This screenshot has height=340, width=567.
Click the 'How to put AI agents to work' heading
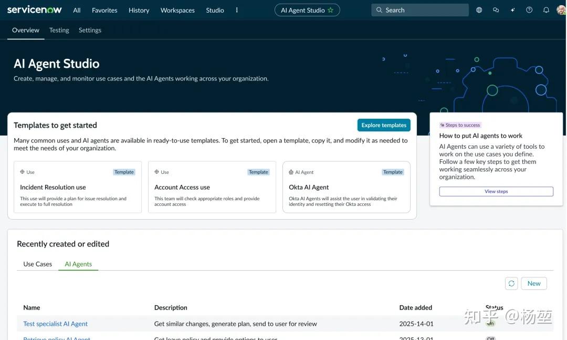click(x=480, y=136)
